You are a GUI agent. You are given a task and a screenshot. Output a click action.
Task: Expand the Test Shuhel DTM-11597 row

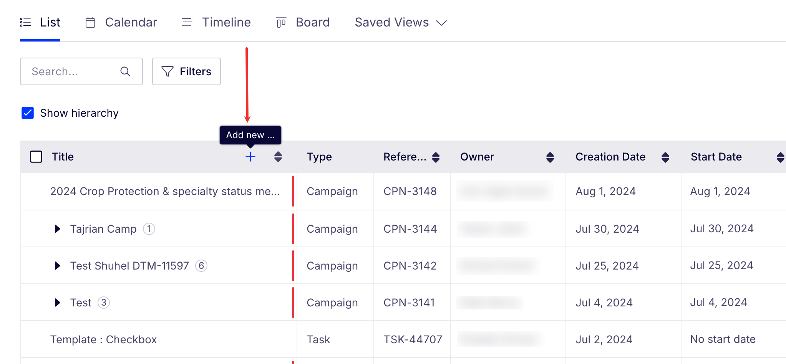point(57,266)
